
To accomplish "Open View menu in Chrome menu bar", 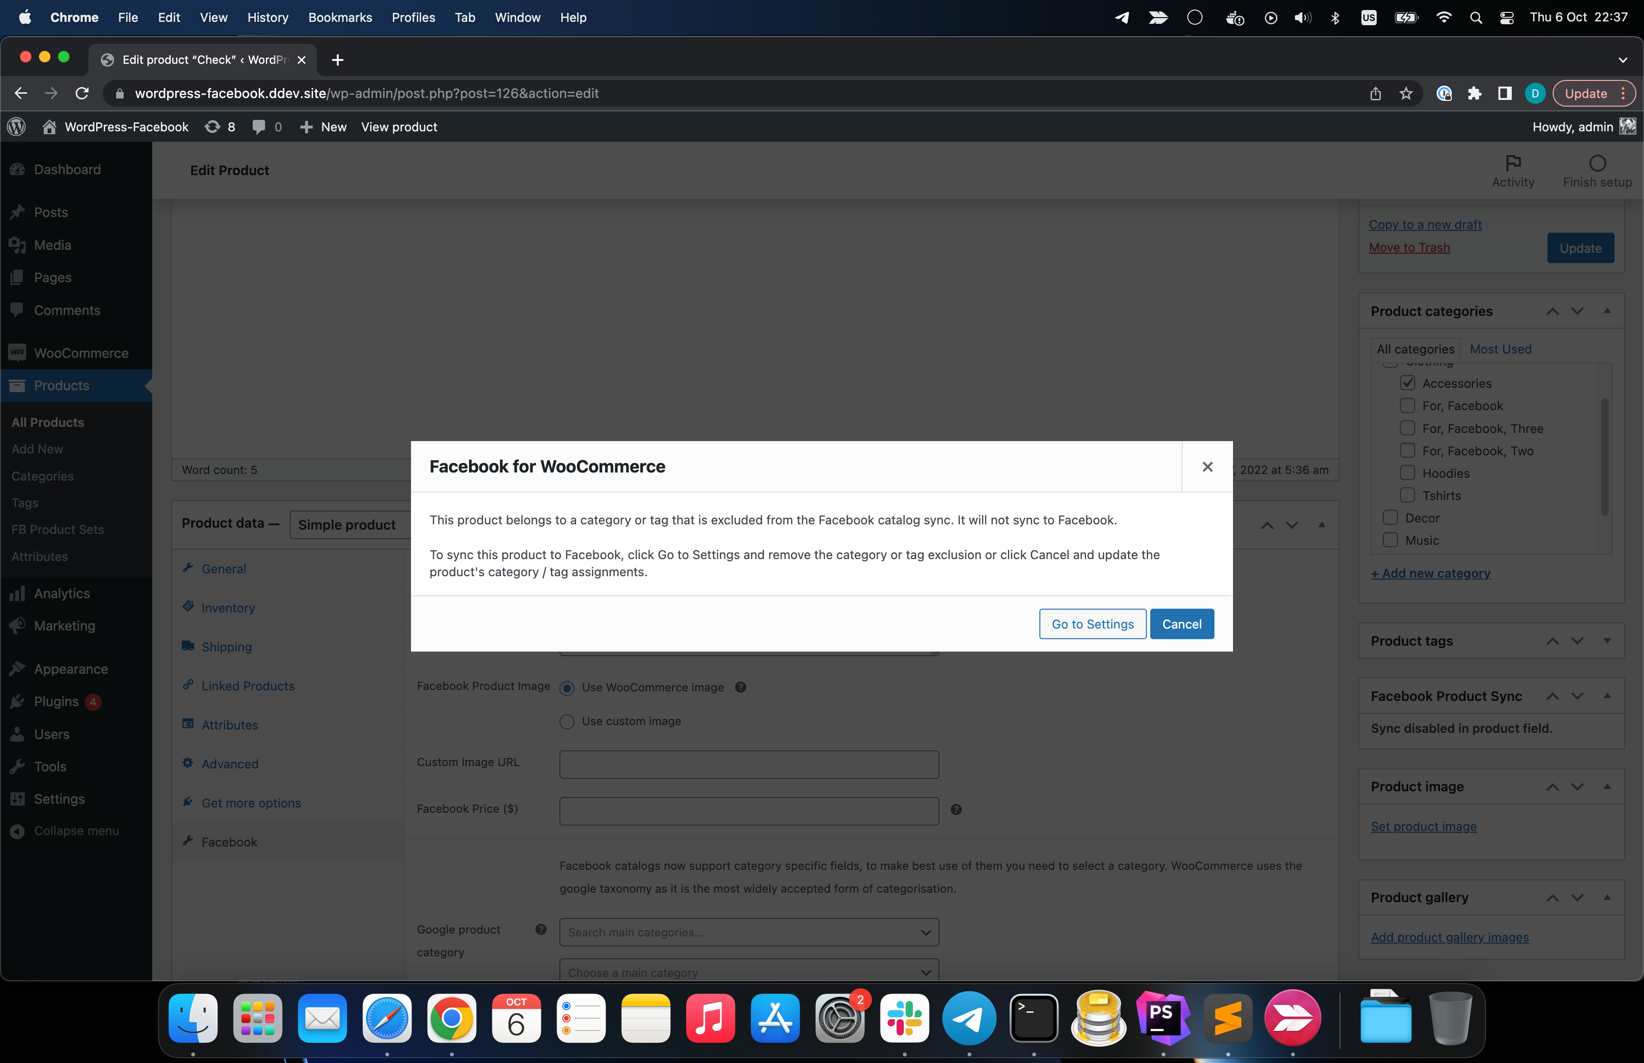I will coord(212,17).
